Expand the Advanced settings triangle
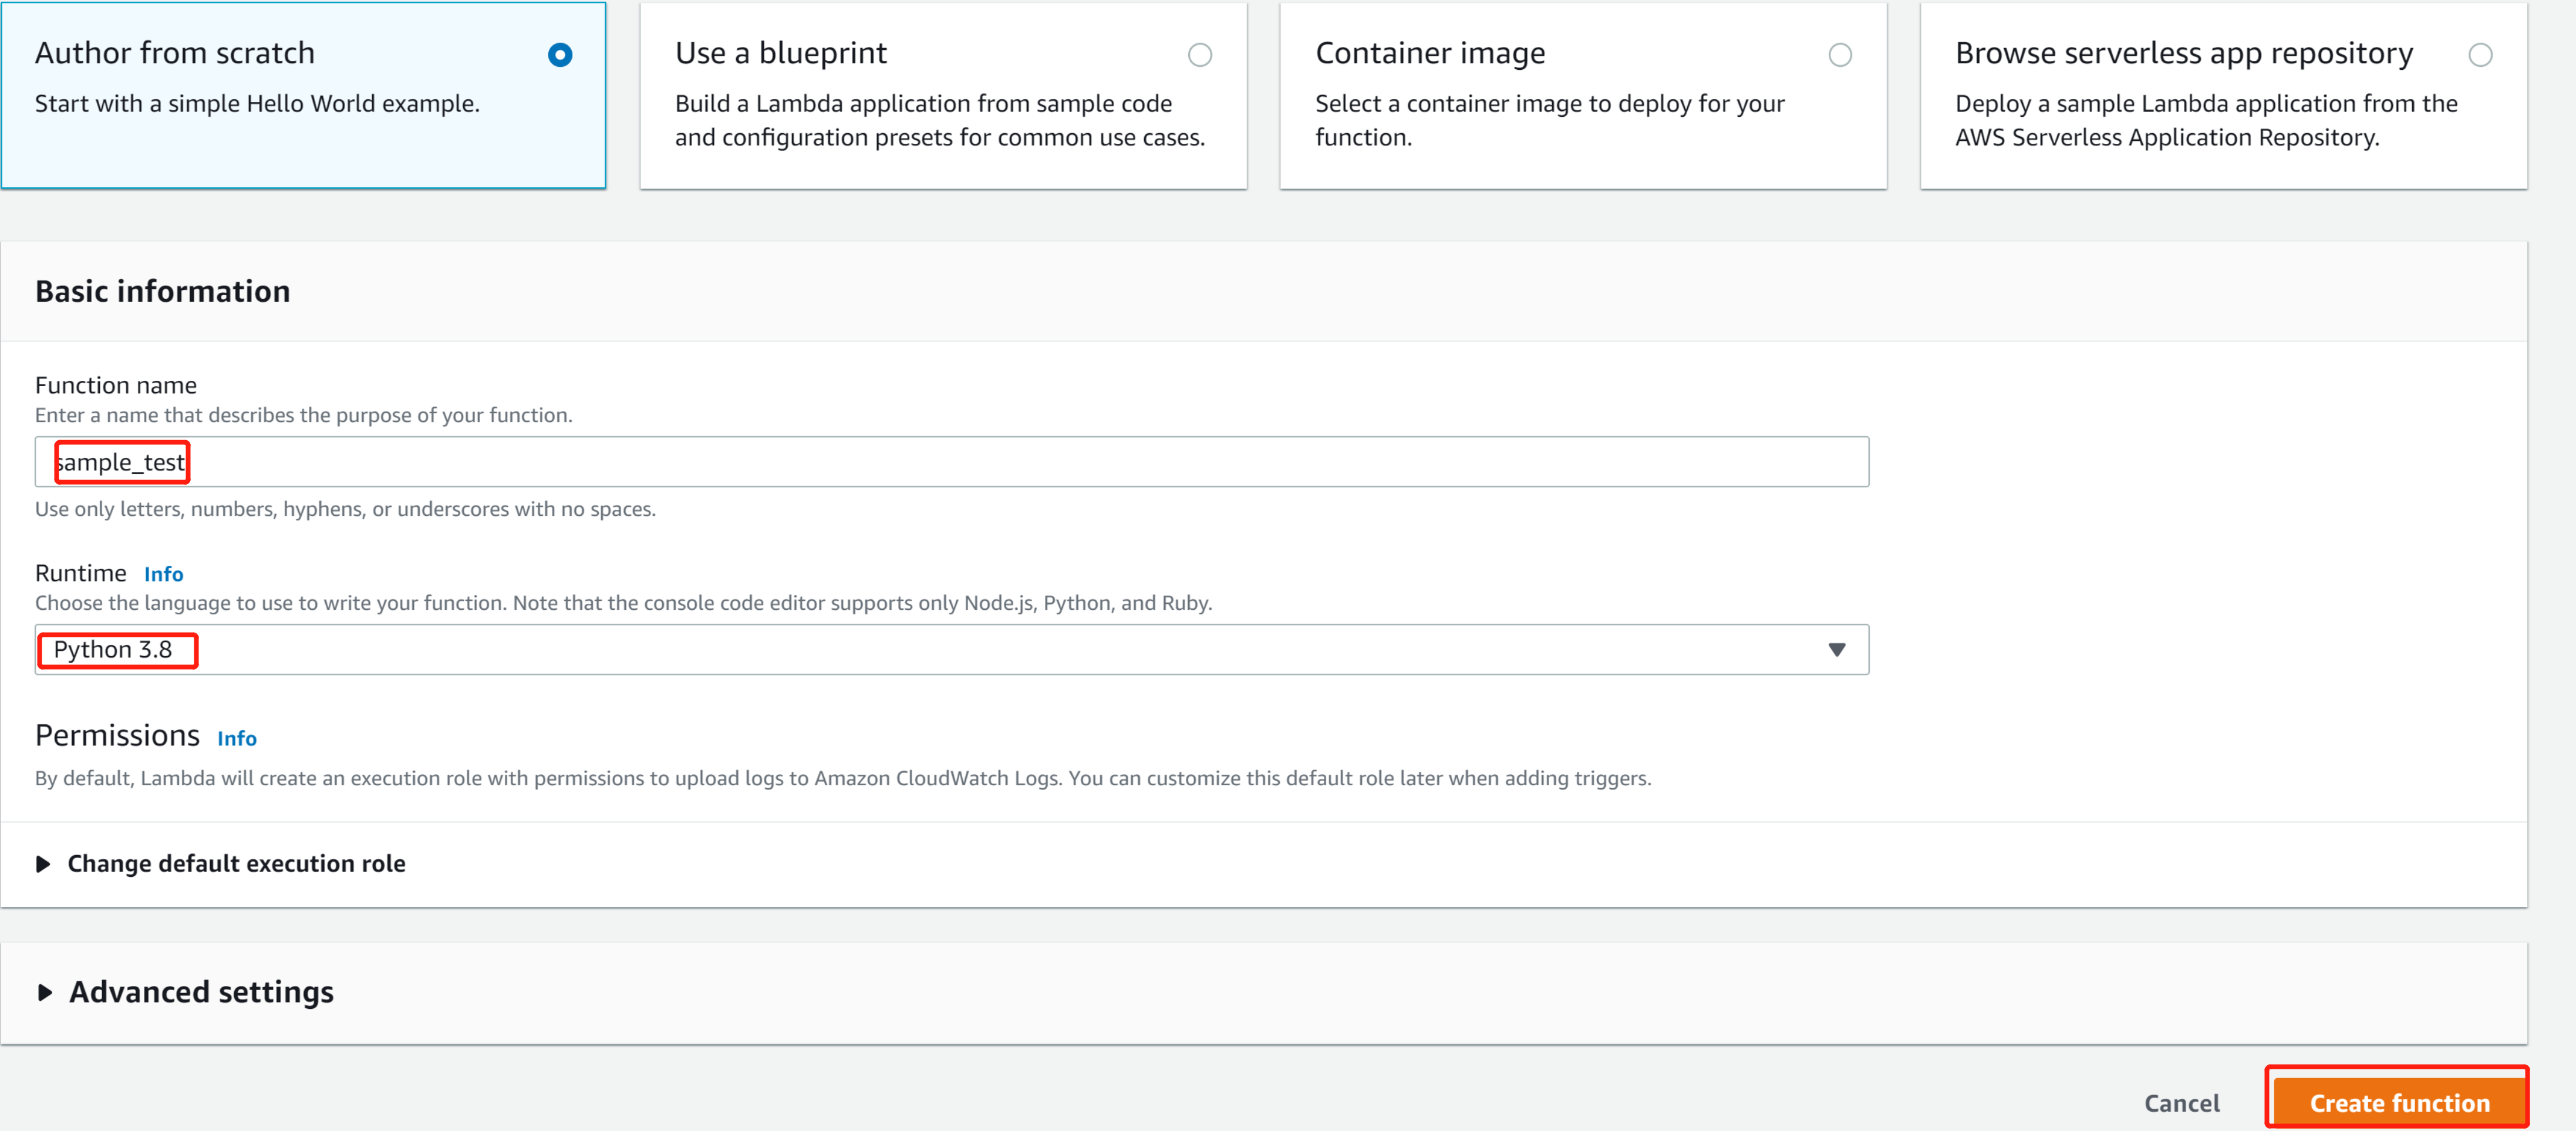The width and height of the screenshot is (2576, 1131). [44, 992]
